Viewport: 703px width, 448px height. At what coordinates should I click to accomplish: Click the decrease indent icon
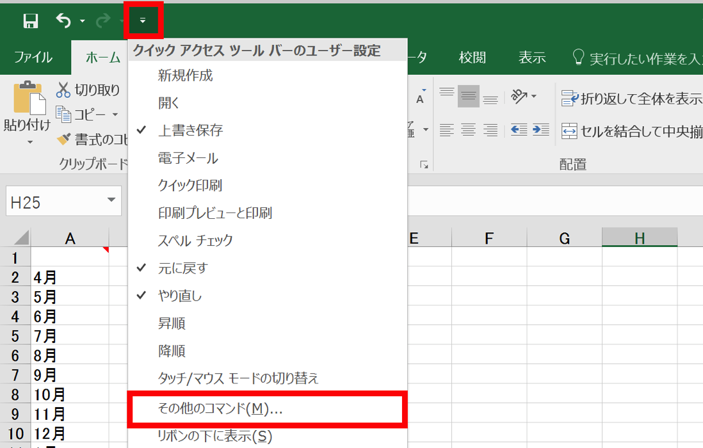pos(519,131)
